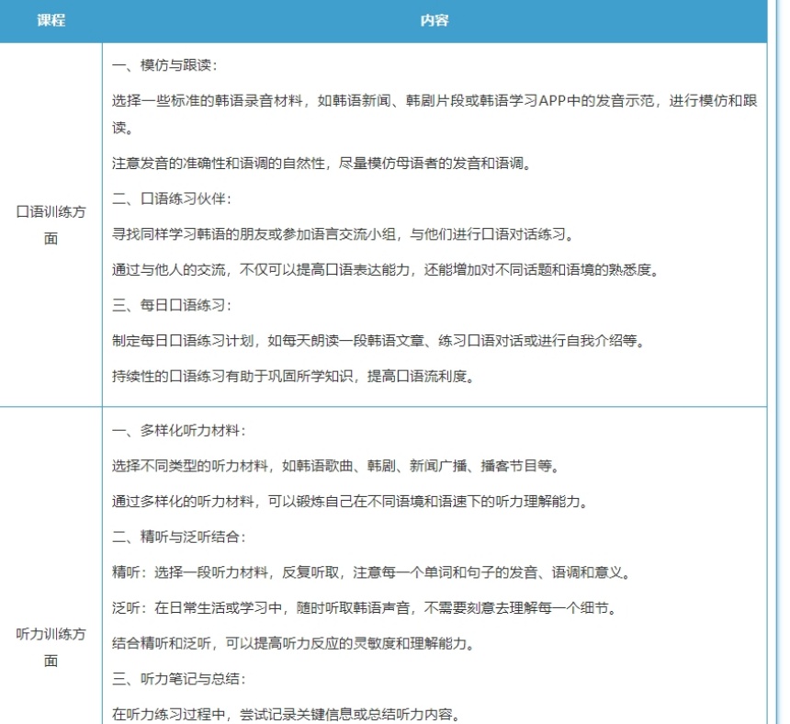Click the line starting 通过多样化的听力材料
The width and height of the screenshot is (790, 724).
click(x=350, y=502)
